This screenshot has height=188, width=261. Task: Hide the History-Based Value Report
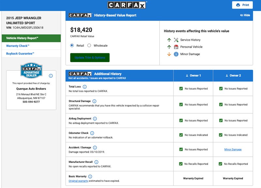coord(245,15)
